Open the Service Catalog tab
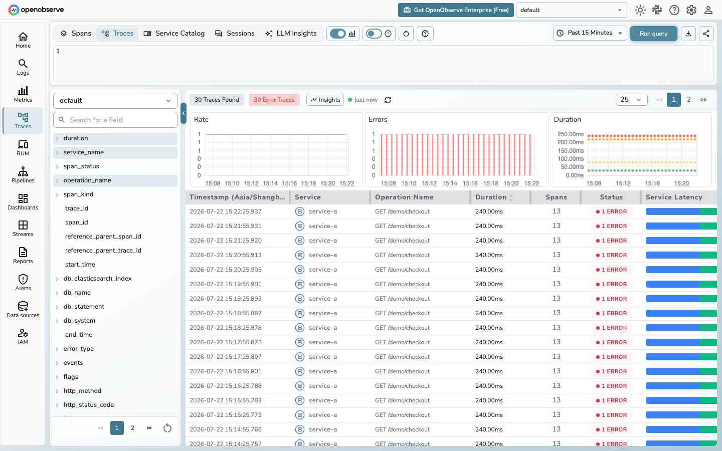Screen dimensions: 722x451 (174, 34)
